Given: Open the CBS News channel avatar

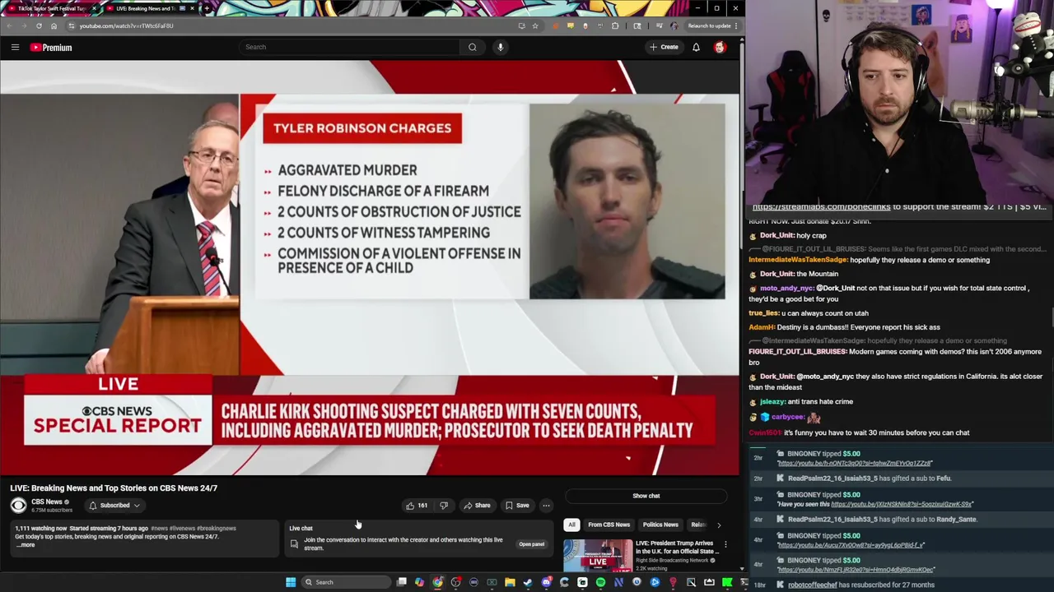Looking at the screenshot, I should click(18, 506).
